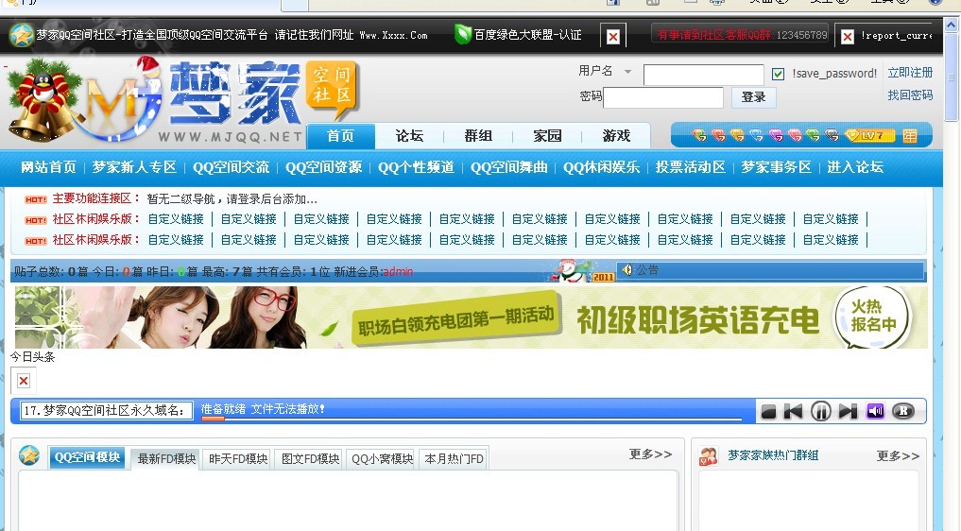Click 进入论坛 in nav bar
Viewport: 961px width, 531px height.
click(x=855, y=167)
